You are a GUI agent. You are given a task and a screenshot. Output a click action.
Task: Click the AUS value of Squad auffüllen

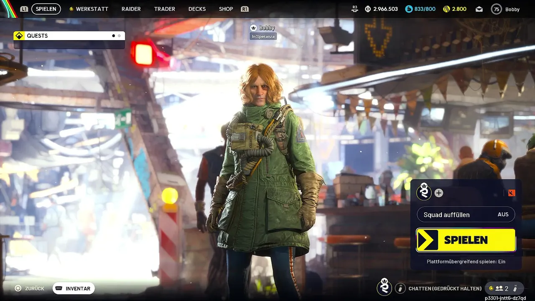click(503, 214)
